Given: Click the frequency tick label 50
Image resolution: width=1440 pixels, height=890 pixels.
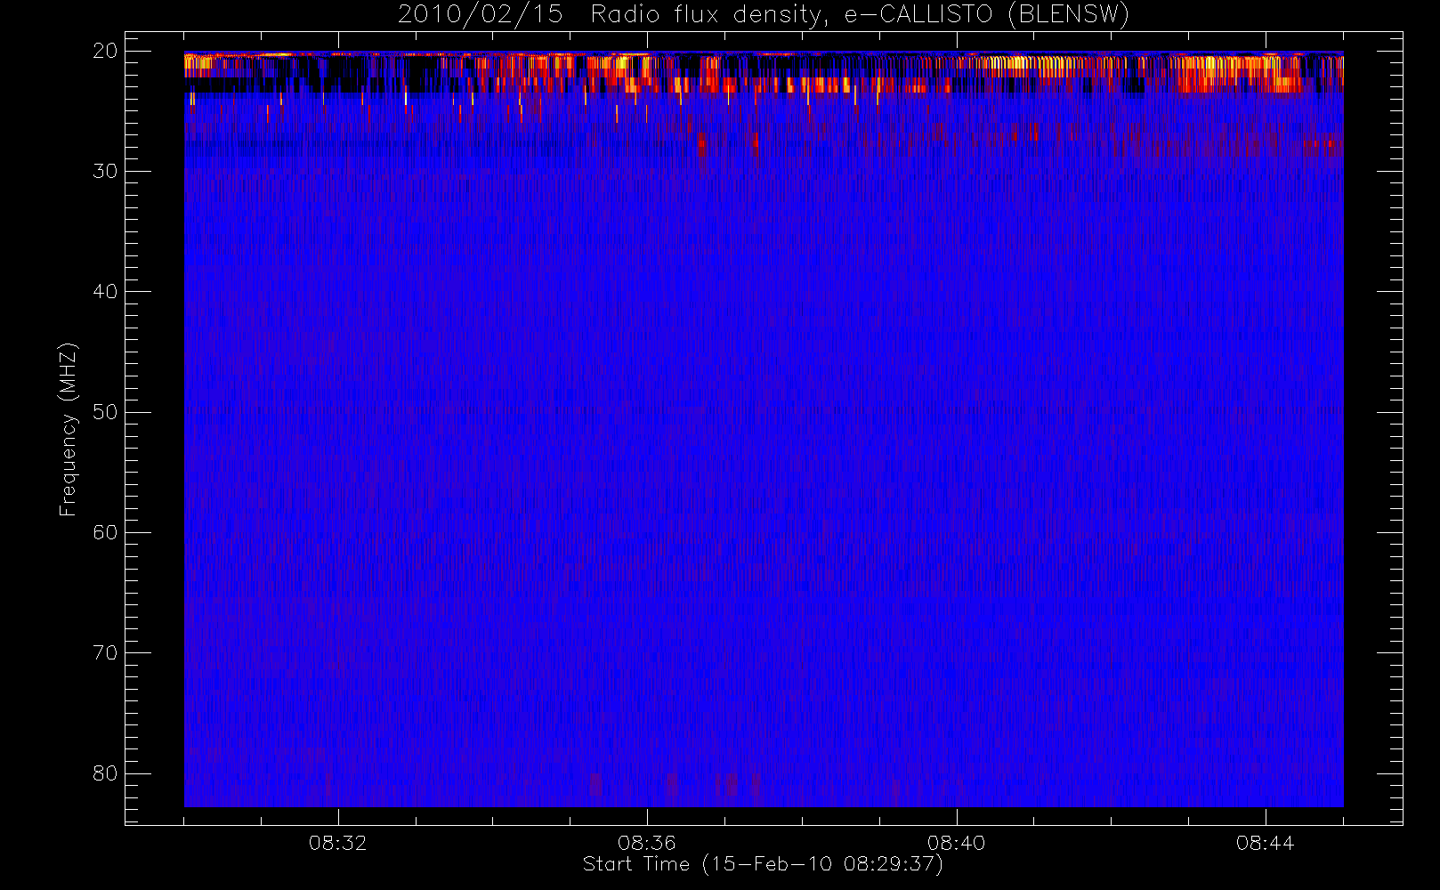Looking at the screenshot, I should tap(105, 412).
